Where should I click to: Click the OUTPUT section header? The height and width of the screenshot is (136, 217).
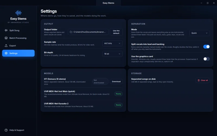[49, 24]
